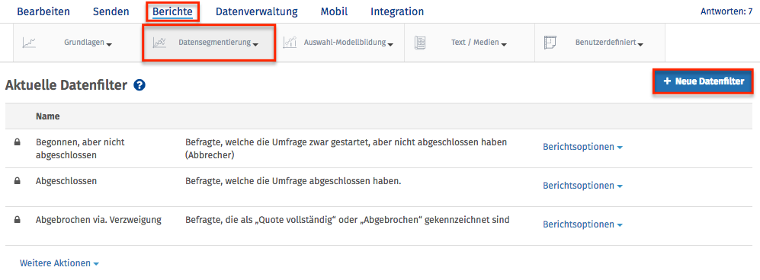Click description 'Befragte, welche die Umfrage abgeschlossen haben.'
This screenshot has height=280, width=760.
coord(294,181)
